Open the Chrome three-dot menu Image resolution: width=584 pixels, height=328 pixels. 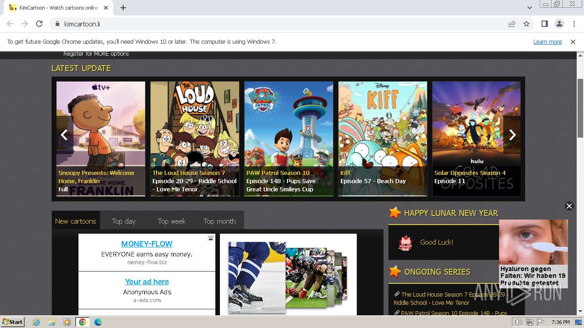[x=574, y=24]
